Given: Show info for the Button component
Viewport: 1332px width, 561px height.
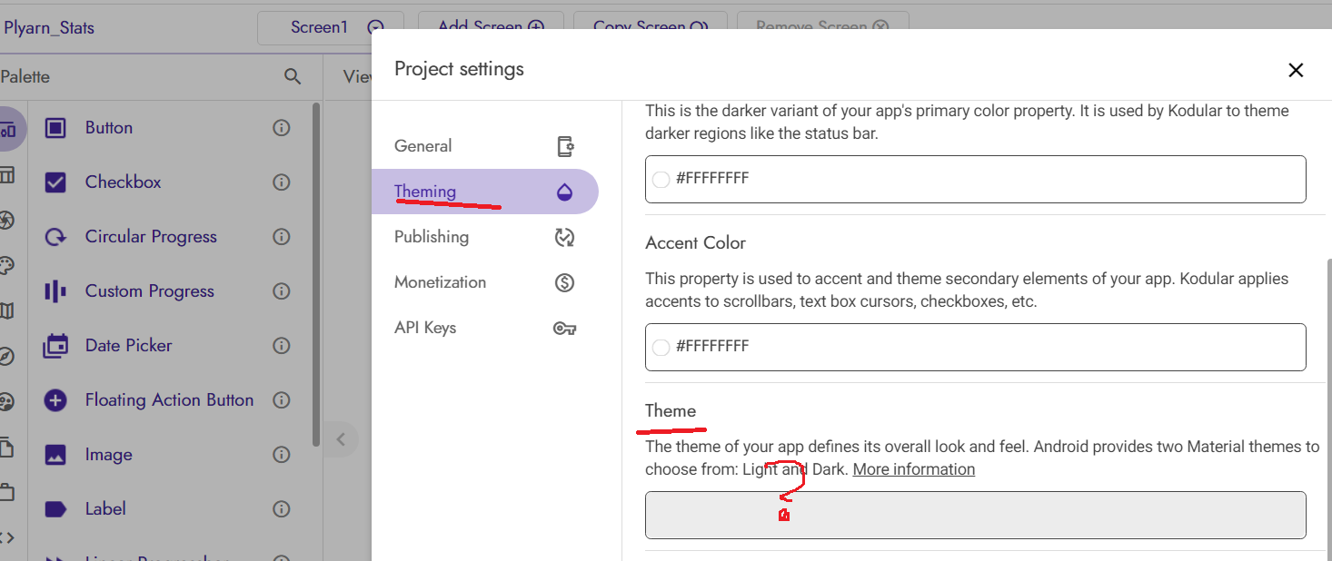Looking at the screenshot, I should (282, 128).
